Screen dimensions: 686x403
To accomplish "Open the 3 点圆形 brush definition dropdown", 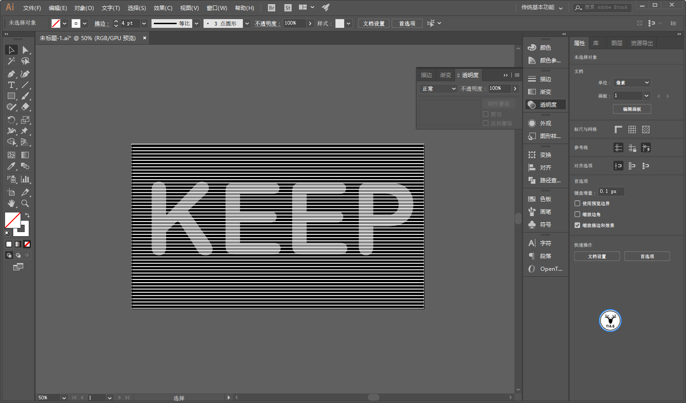I will coord(247,23).
